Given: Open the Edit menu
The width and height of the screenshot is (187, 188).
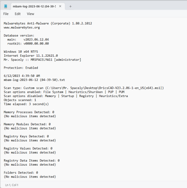Looking at the screenshot, I should tap(18, 14).
